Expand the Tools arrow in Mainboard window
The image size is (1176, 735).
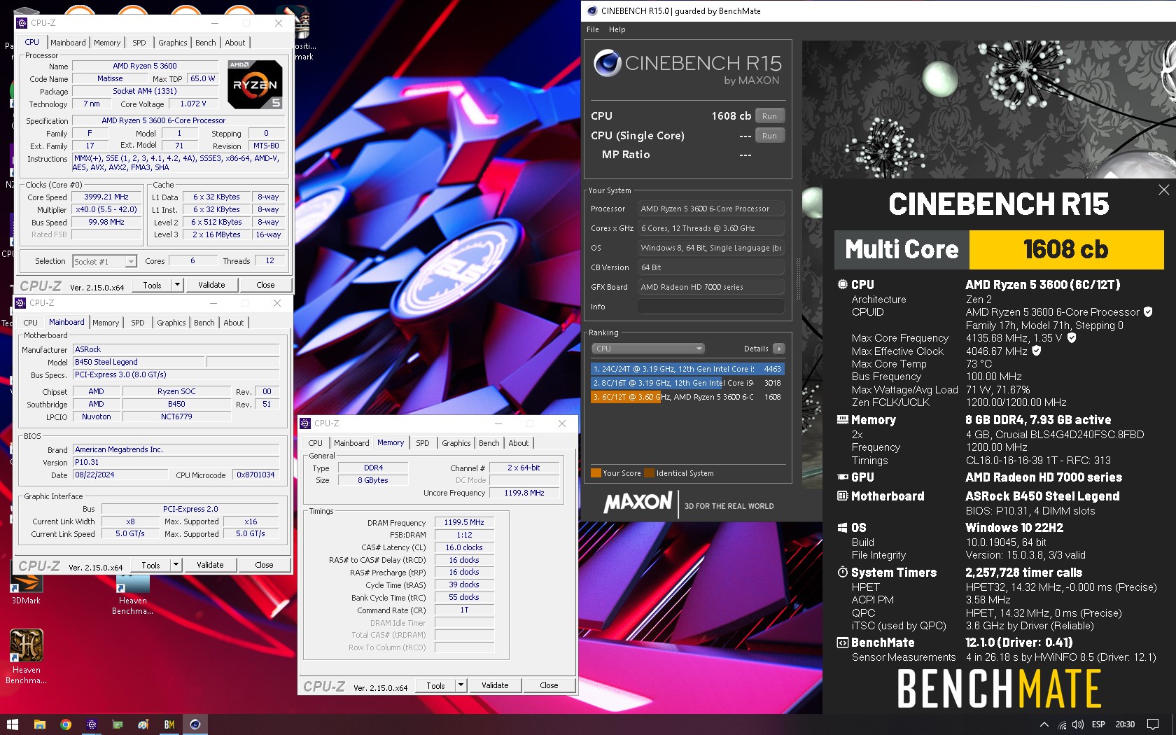point(176,565)
